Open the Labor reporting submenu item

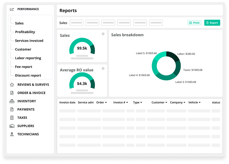click(28, 58)
